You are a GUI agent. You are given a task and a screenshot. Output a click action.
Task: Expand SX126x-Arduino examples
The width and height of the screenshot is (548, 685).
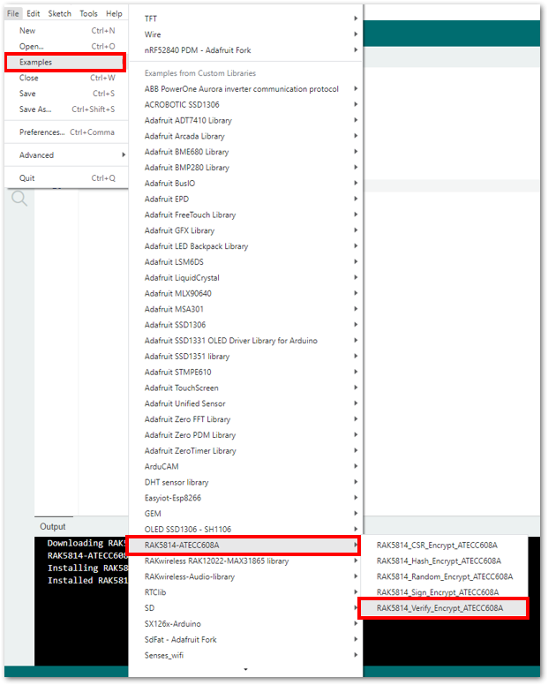pyautogui.click(x=246, y=623)
